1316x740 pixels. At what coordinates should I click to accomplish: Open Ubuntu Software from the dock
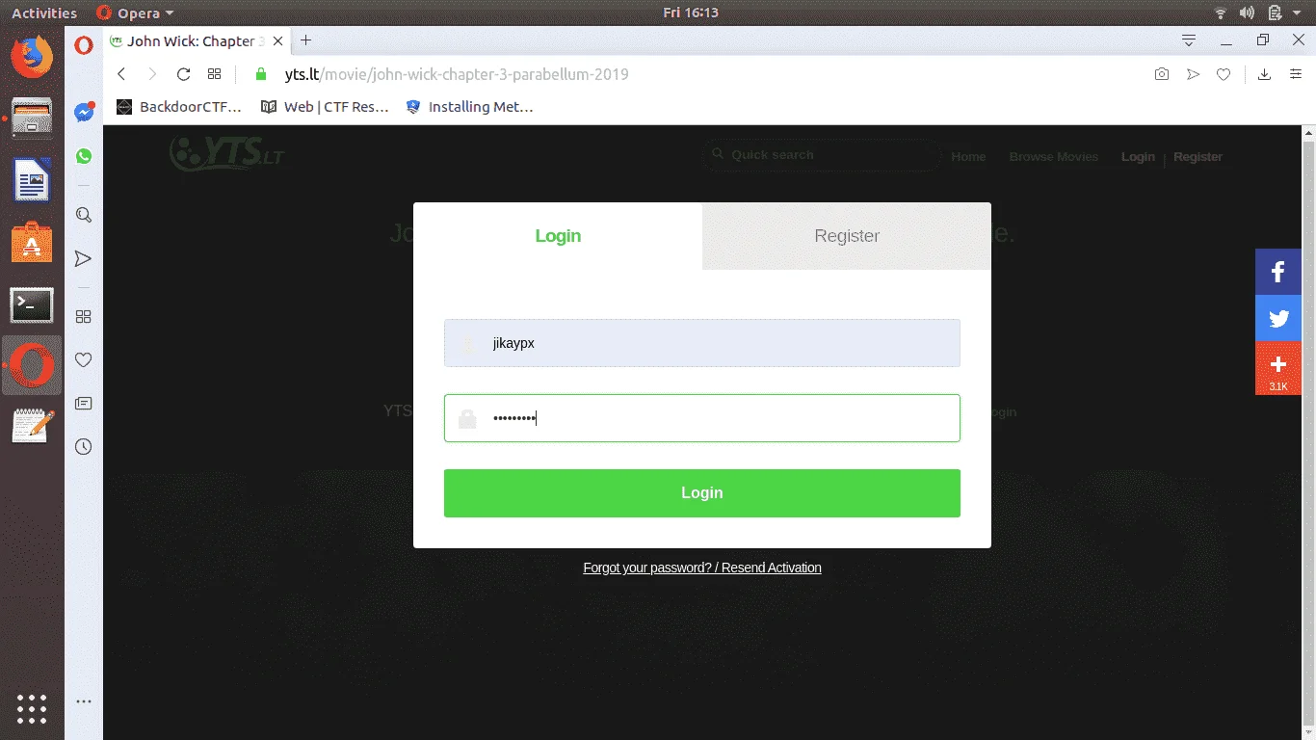point(32,243)
